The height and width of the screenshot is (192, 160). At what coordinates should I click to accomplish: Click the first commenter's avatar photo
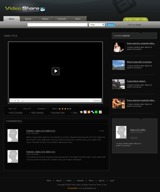pos(13,135)
